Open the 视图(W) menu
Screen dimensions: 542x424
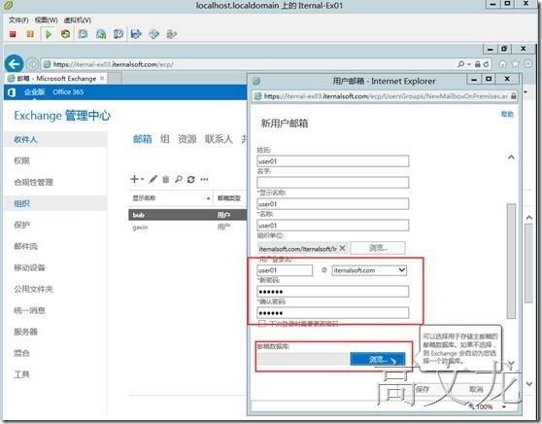pyautogui.click(x=47, y=20)
